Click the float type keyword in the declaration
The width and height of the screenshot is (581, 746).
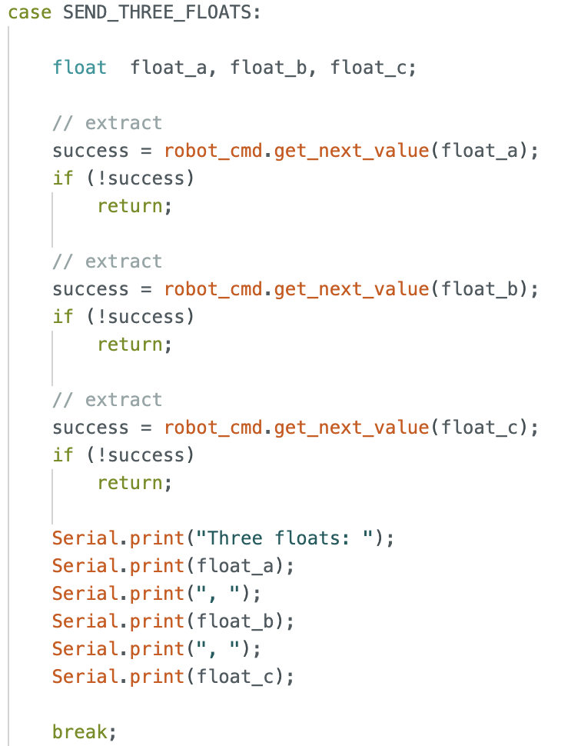click(79, 68)
